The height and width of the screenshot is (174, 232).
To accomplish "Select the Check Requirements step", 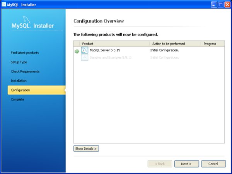I will pyautogui.click(x=25, y=72).
